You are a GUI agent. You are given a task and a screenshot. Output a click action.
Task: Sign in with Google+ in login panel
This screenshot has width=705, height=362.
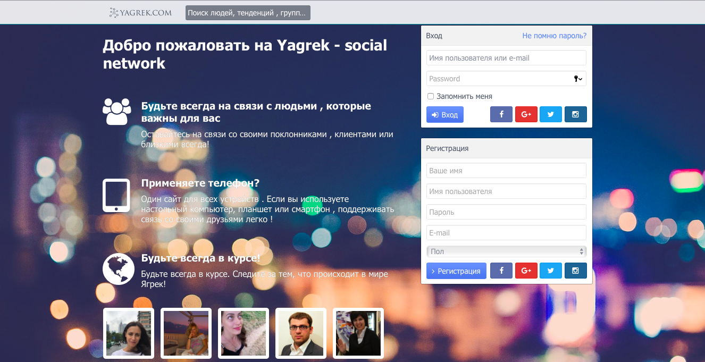526,114
